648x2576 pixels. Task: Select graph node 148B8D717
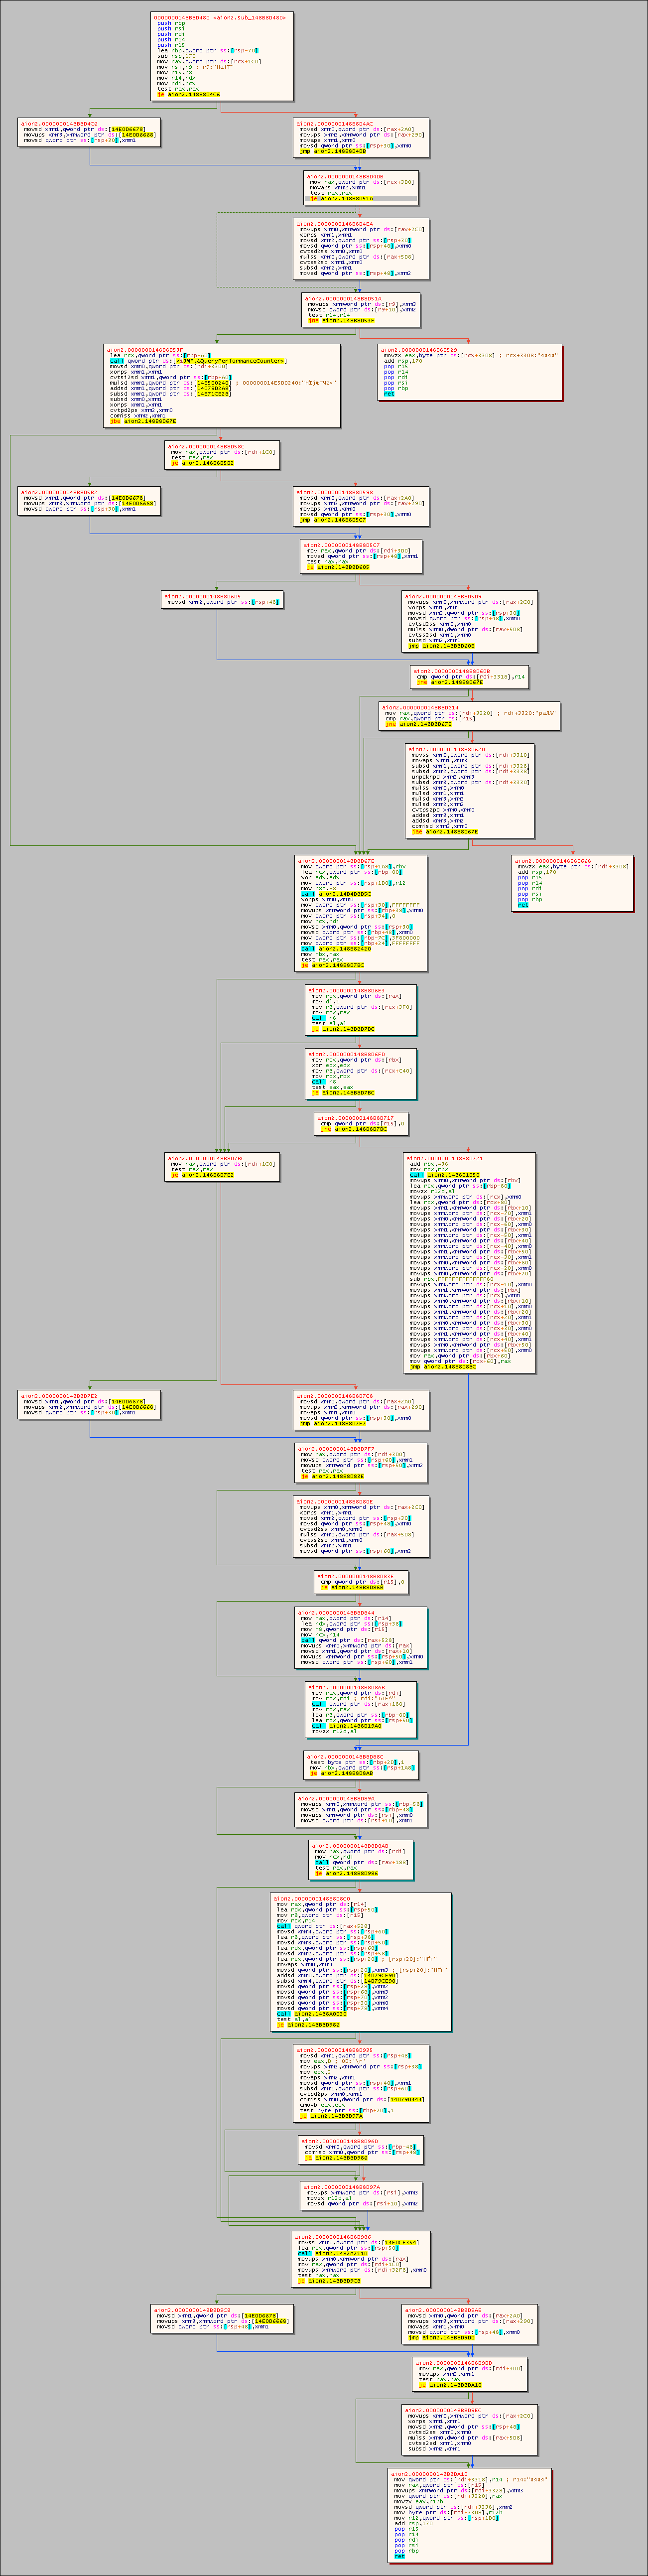click(361, 1123)
